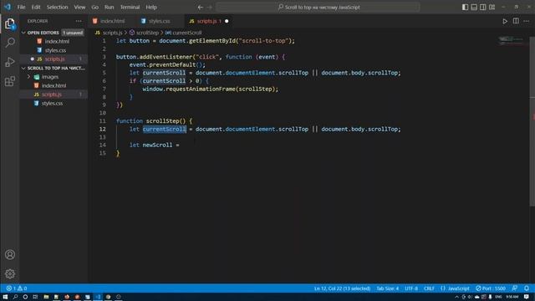Toggle the primary side bar layout icon
The width and height of the screenshot is (535, 301).
[465, 8]
